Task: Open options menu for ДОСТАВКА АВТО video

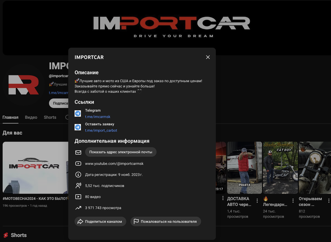Action: [x=257, y=201]
